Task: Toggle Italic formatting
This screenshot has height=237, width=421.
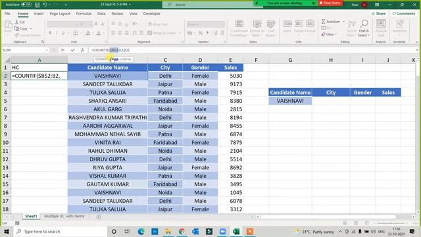Action: [57, 33]
